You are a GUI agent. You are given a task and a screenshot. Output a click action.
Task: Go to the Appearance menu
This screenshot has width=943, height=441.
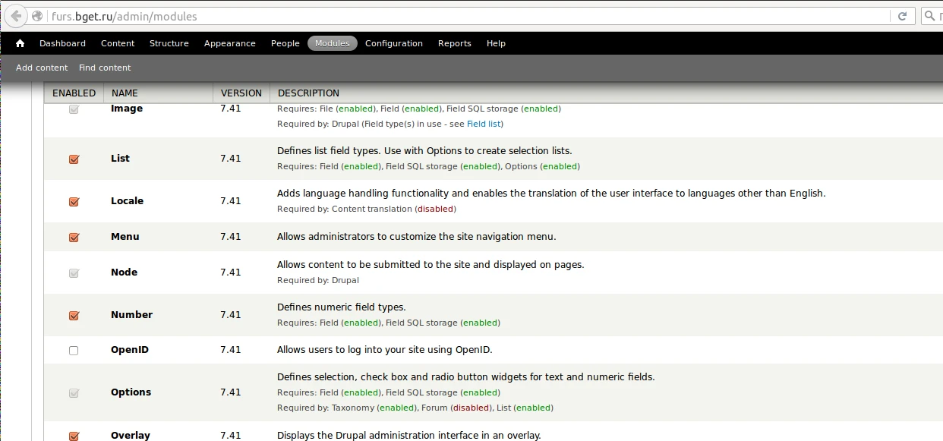[x=229, y=43]
